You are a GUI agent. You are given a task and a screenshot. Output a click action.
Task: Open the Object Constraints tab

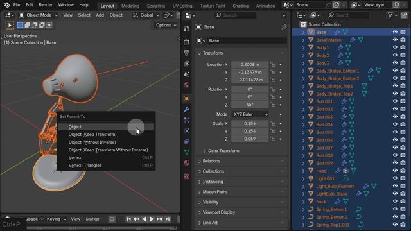pos(187,141)
